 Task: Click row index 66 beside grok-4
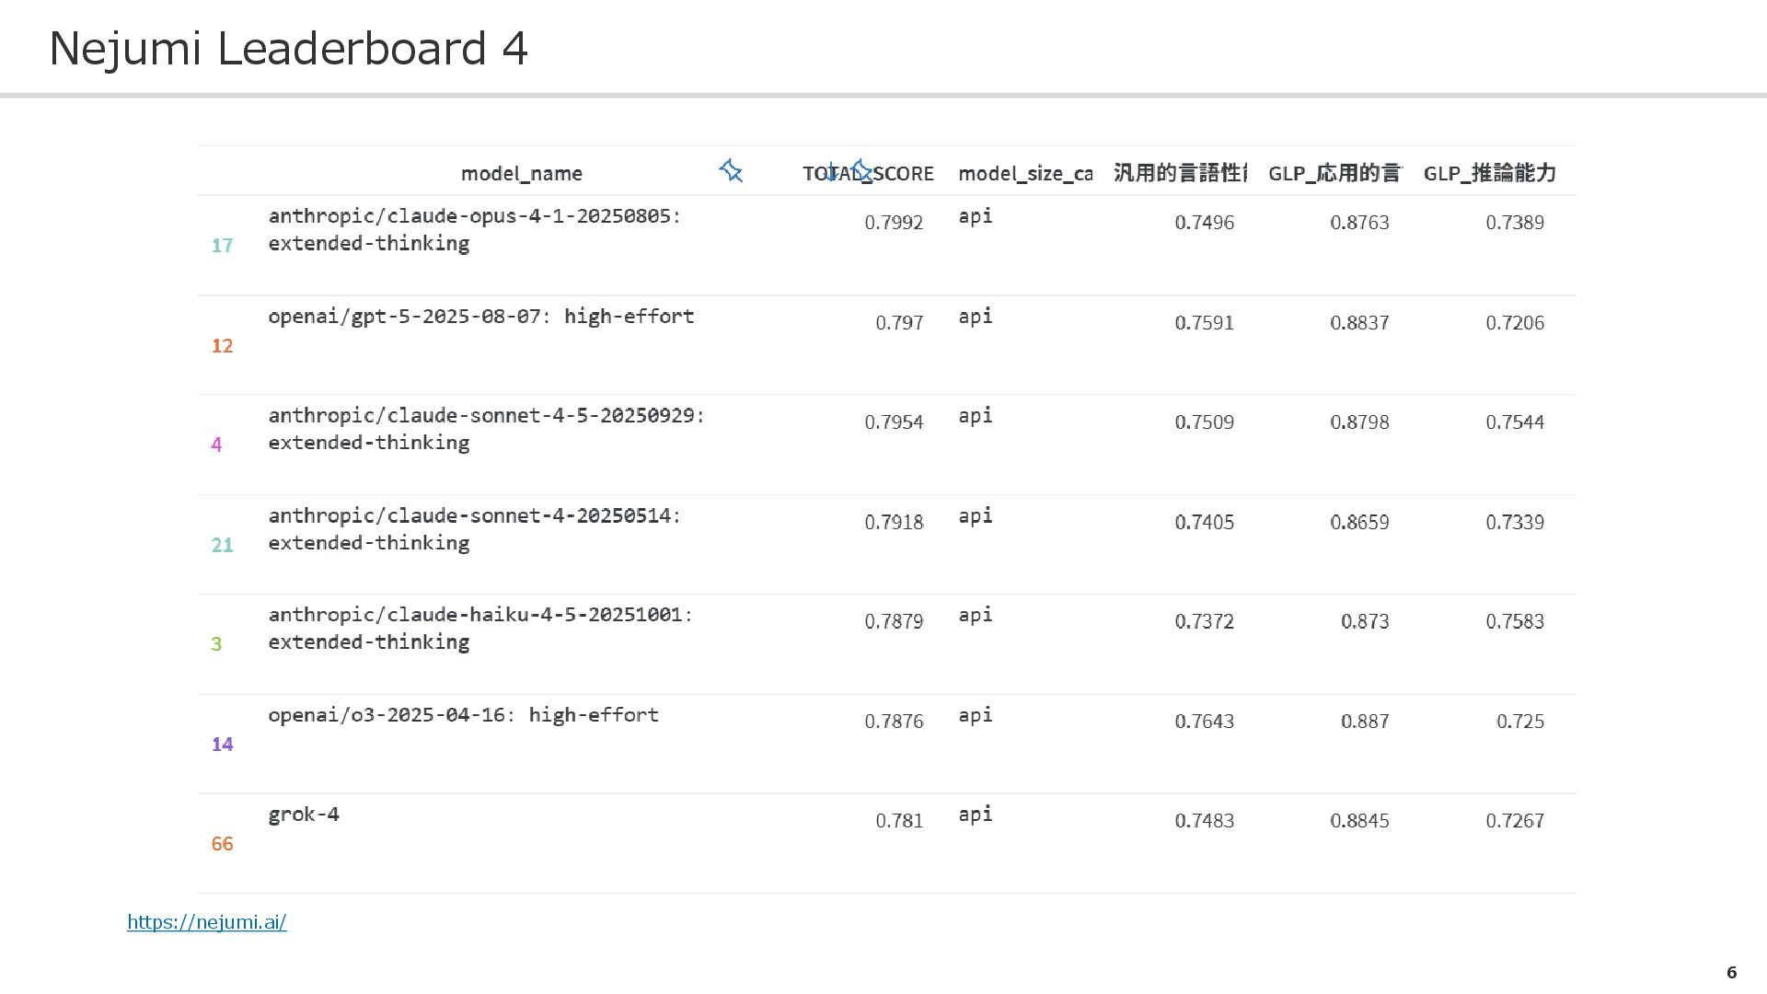tap(222, 844)
